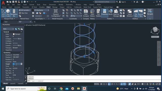Click the Quick Select icon in Properties

pos(22,29)
